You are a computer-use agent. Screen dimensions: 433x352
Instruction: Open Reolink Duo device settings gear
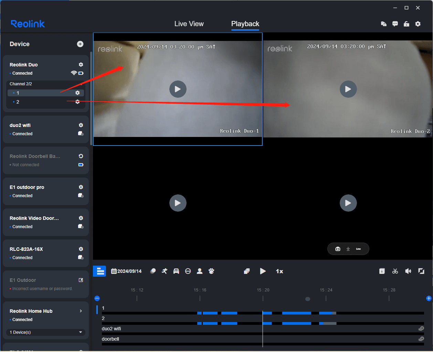pyautogui.click(x=81, y=65)
